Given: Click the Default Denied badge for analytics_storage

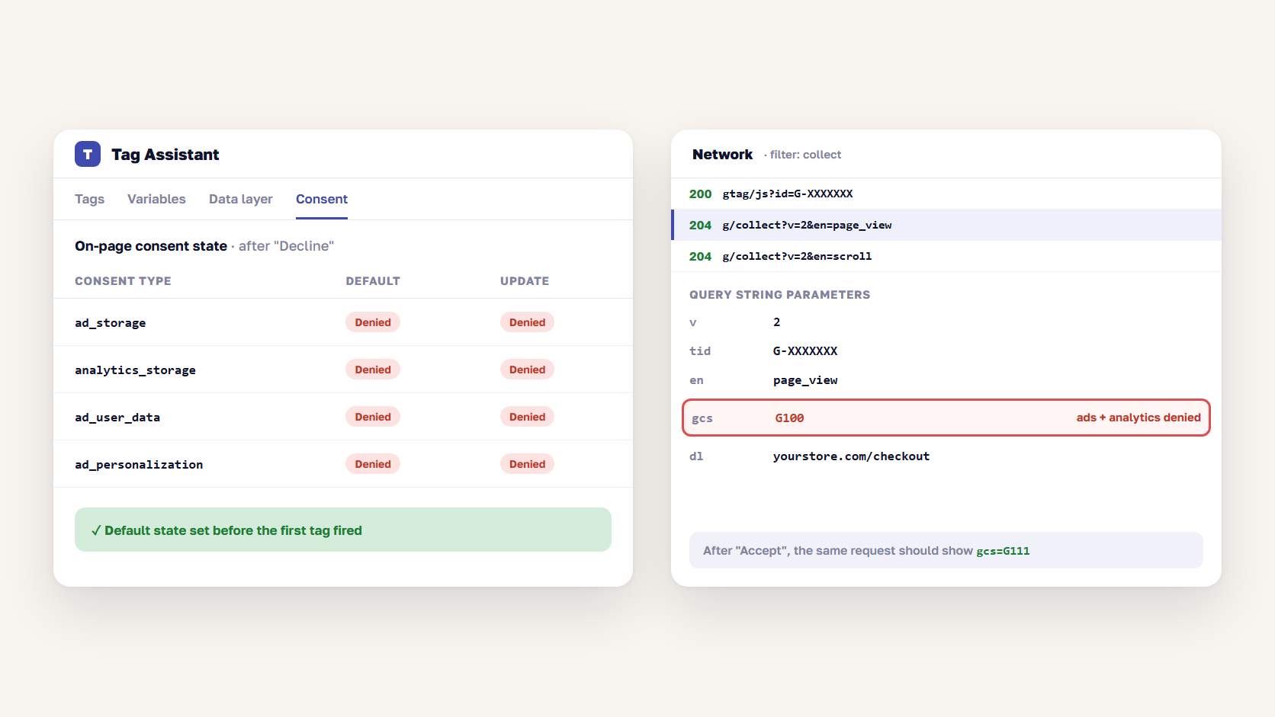Looking at the screenshot, I should [x=373, y=370].
